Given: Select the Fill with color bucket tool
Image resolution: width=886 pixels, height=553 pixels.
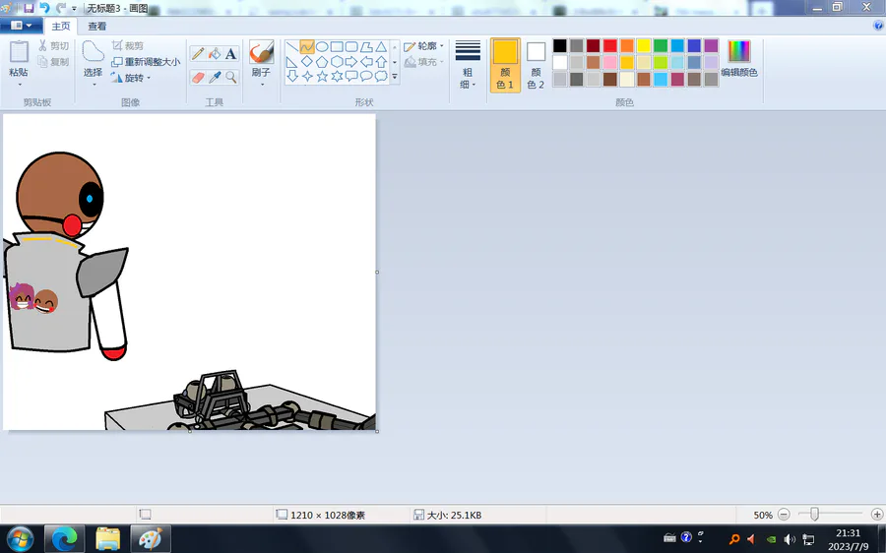Looking at the screenshot, I should [215, 54].
